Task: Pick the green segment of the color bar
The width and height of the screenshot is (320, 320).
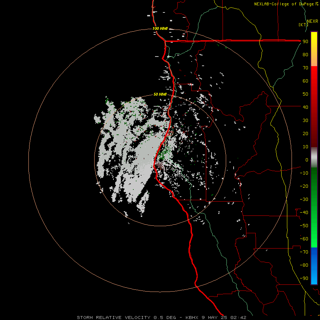Action: point(314,208)
